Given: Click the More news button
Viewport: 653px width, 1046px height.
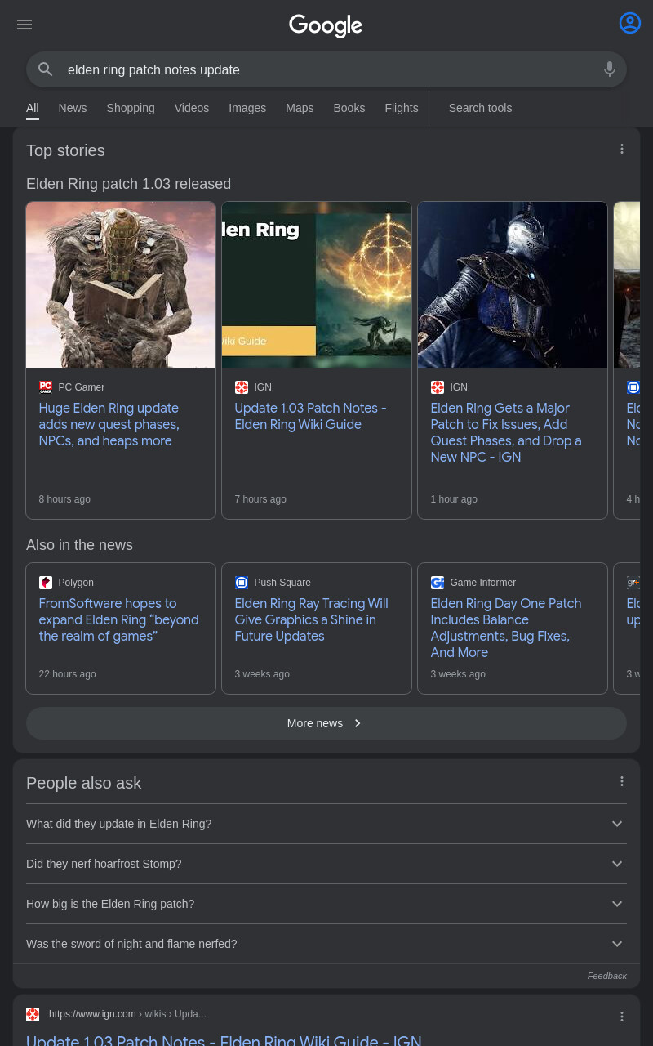Looking at the screenshot, I should click(x=326, y=723).
